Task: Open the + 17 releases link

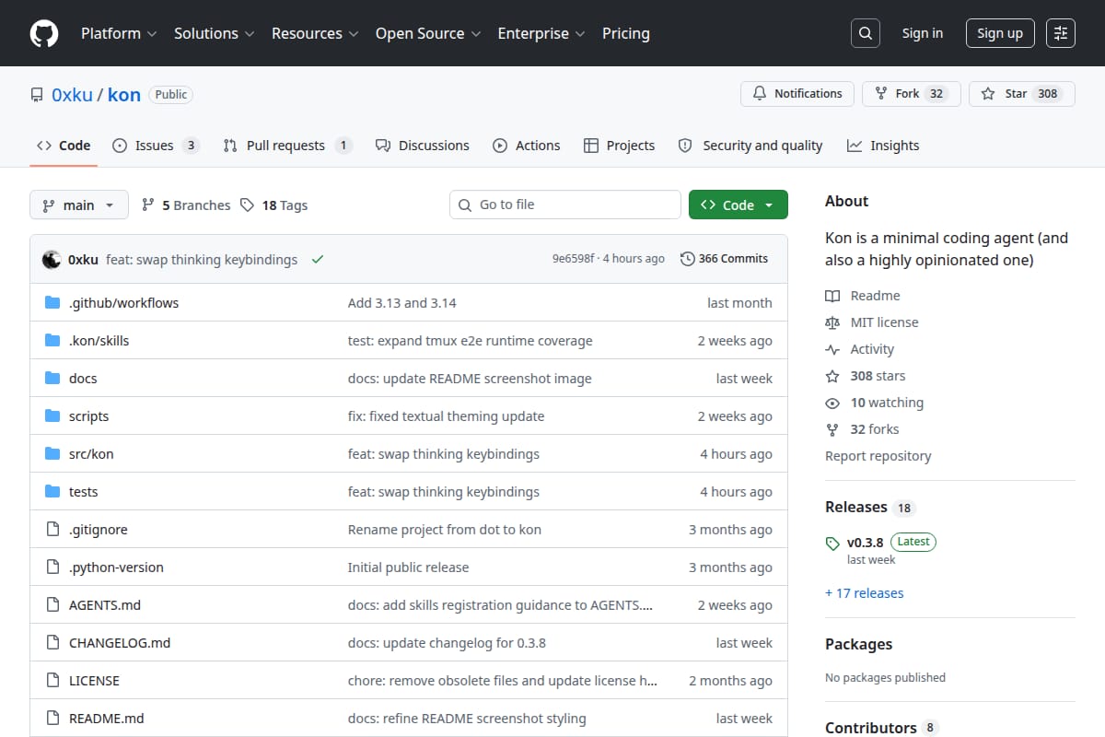Action: 865,593
